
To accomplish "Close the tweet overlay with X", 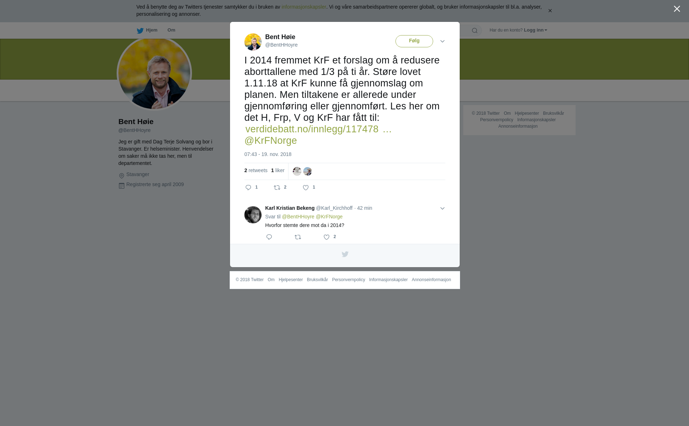I will [677, 9].
